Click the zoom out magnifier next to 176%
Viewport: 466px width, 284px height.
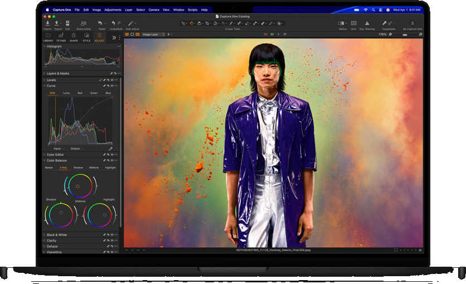tap(390, 35)
